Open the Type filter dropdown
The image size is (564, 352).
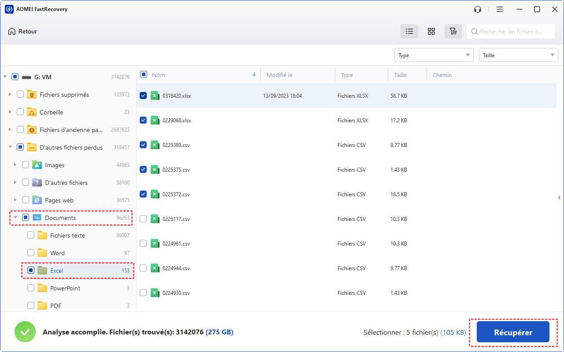(x=434, y=55)
